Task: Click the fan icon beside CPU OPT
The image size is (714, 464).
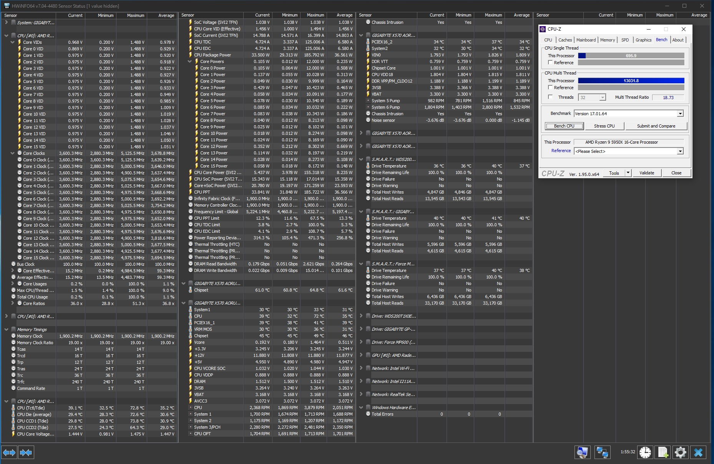Action: (x=191, y=434)
